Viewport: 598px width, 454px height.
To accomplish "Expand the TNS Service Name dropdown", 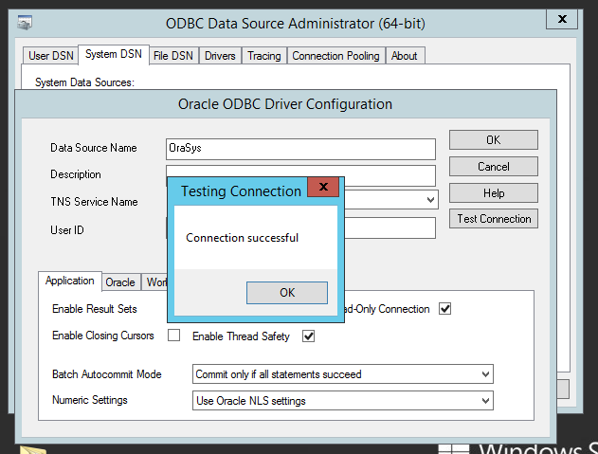I will tap(430, 200).
